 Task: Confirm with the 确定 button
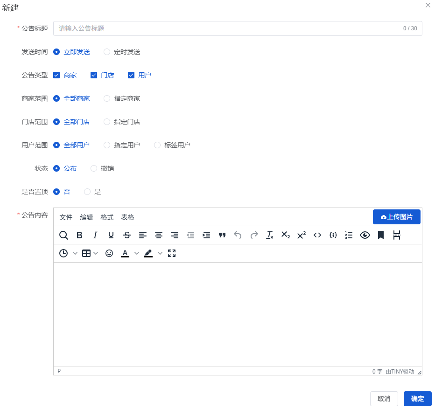(x=418, y=398)
